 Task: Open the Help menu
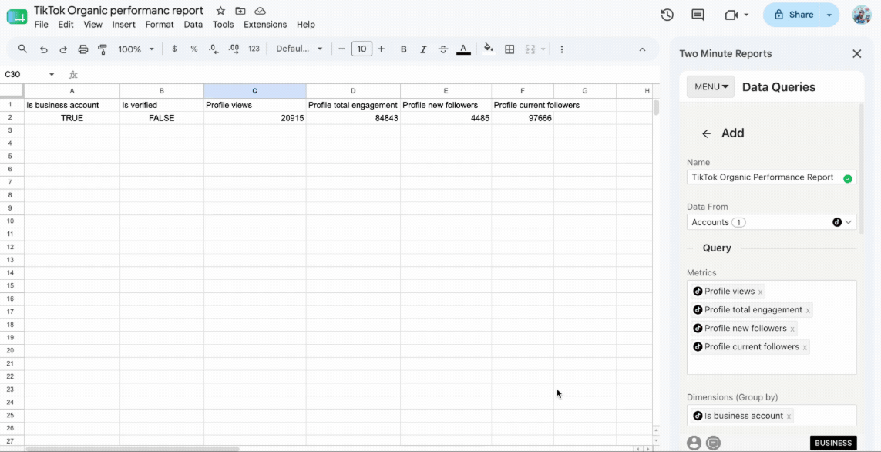(x=306, y=25)
